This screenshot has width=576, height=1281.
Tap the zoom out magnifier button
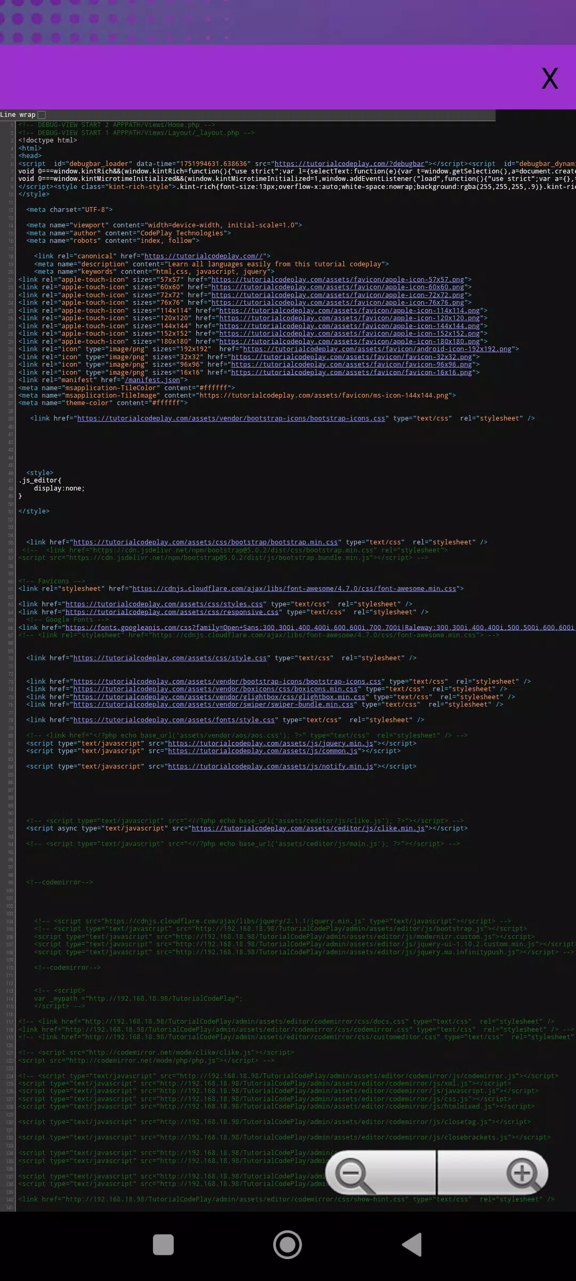381,1173
